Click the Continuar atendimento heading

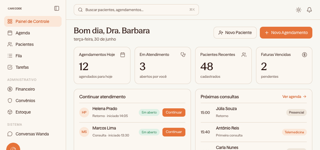coord(103,97)
